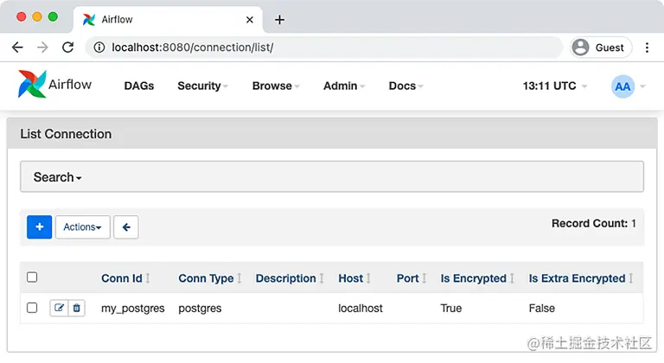Delete the my_postgres connection
Image resolution: width=664 pixels, height=363 pixels.
pyautogui.click(x=76, y=308)
